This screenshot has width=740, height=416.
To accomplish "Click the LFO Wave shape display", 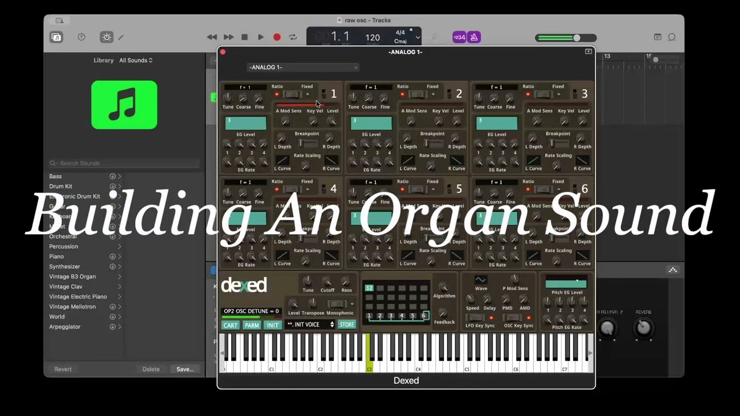I will 481,280.
